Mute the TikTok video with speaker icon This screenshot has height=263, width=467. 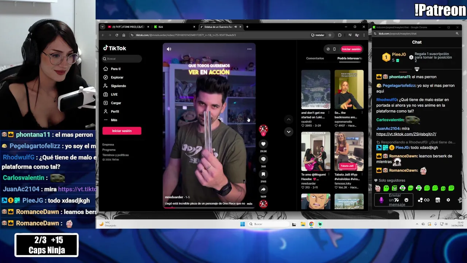[169, 49]
